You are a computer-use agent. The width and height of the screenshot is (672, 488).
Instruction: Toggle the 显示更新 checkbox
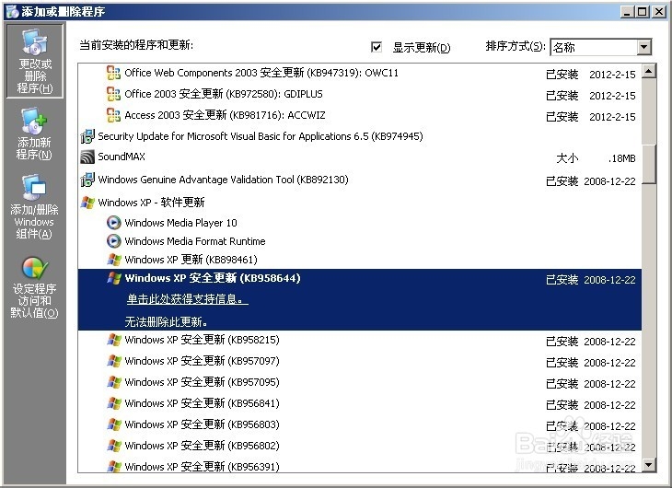tap(377, 47)
